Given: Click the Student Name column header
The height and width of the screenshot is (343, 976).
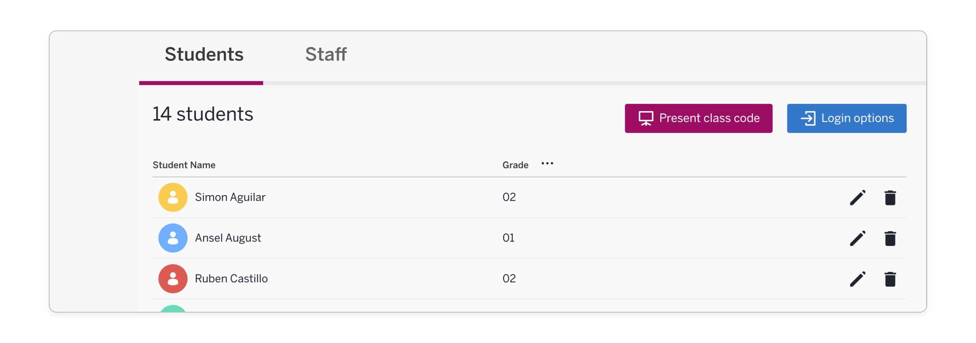Looking at the screenshot, I should click(x=184, y=165).
